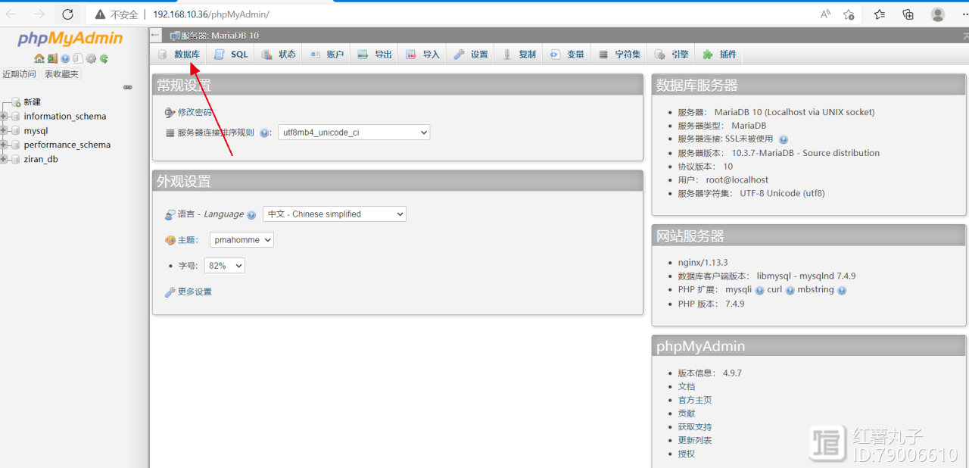The width and height of the screenshot is (969, 468).
Task: Click the MariaDB documentation pages icon in the sidebar
Action: pos(78,58)
